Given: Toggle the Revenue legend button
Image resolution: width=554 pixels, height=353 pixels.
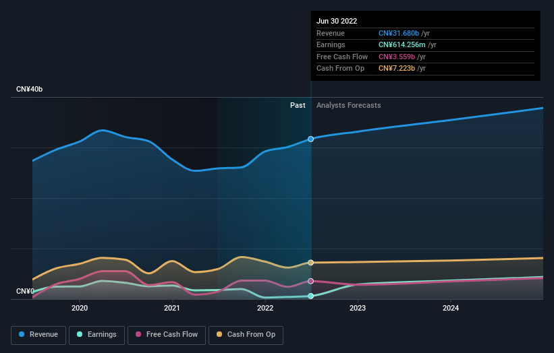Looking at the screenshot, I should pyautogui.click(x=38, y=335).
